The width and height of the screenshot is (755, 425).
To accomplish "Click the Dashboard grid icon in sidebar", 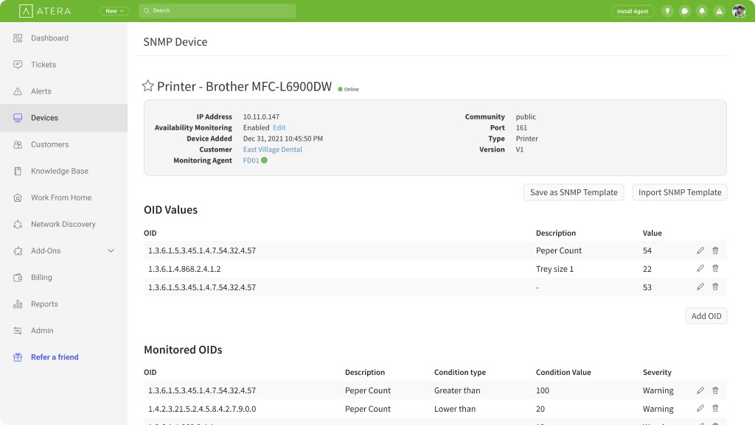I will coord(18,38).
